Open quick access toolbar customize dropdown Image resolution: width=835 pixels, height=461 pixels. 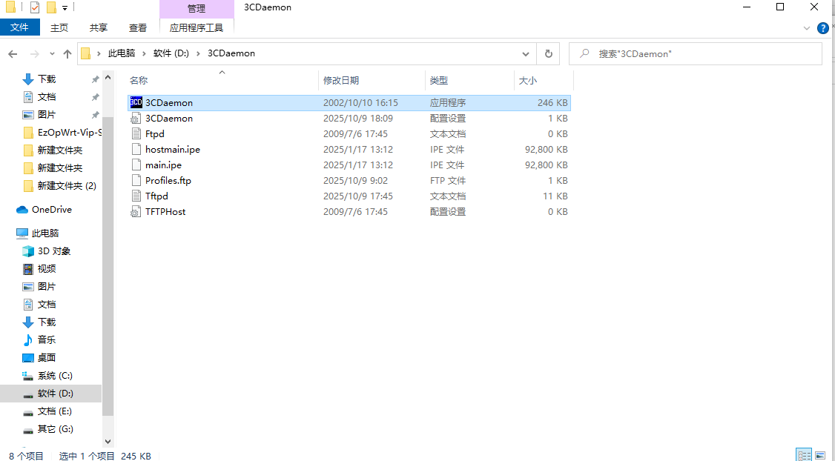65,8
